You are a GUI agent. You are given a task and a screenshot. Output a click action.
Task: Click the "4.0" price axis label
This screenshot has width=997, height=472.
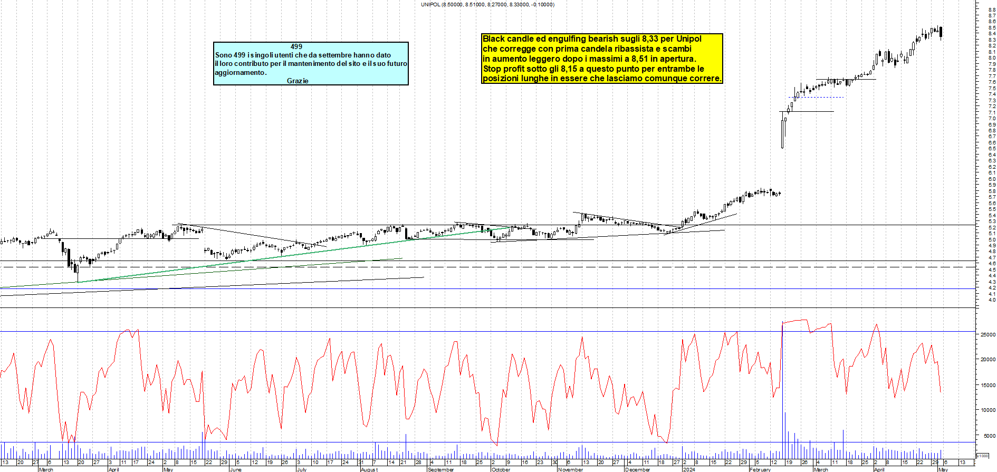tap(992, 300)
